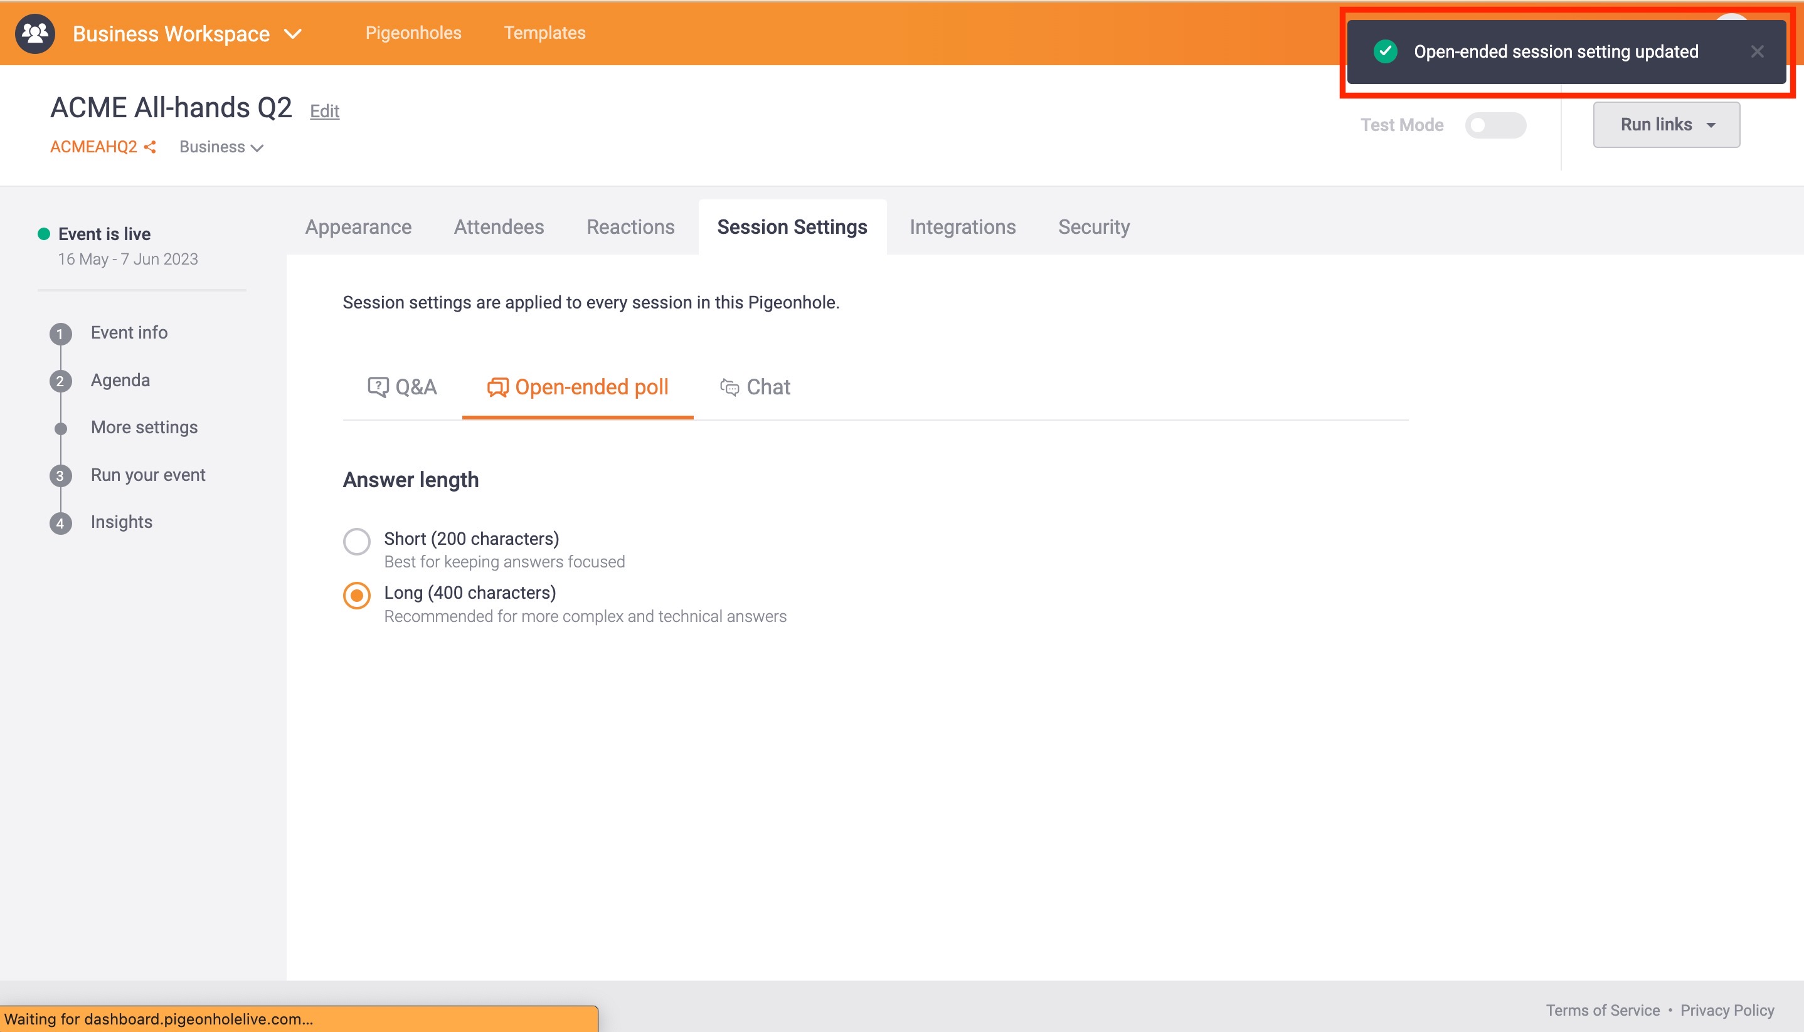The image size is (1804, 1032).
Task: Go to Agenda step
Action: 120,380
